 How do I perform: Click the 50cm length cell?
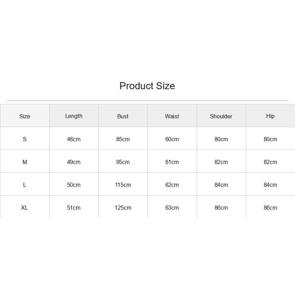click(x=74, y=185)
